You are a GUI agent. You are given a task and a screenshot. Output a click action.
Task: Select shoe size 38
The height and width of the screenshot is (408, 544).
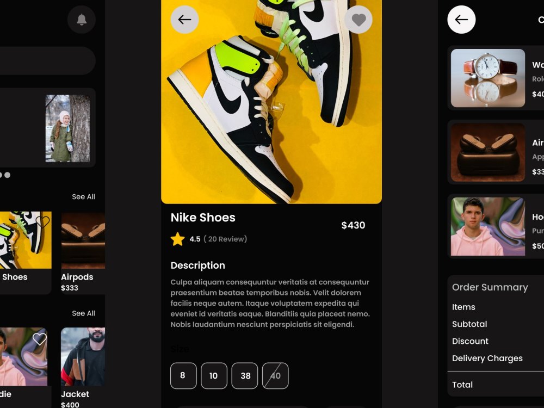pyautogui.click(x=245, y=376)
